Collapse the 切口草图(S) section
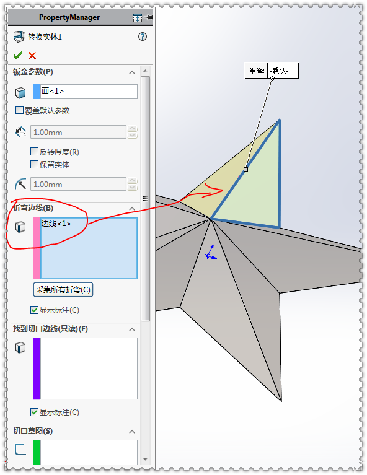The height and width of the screenshot is (475, 367). click(x=132, y=432)
